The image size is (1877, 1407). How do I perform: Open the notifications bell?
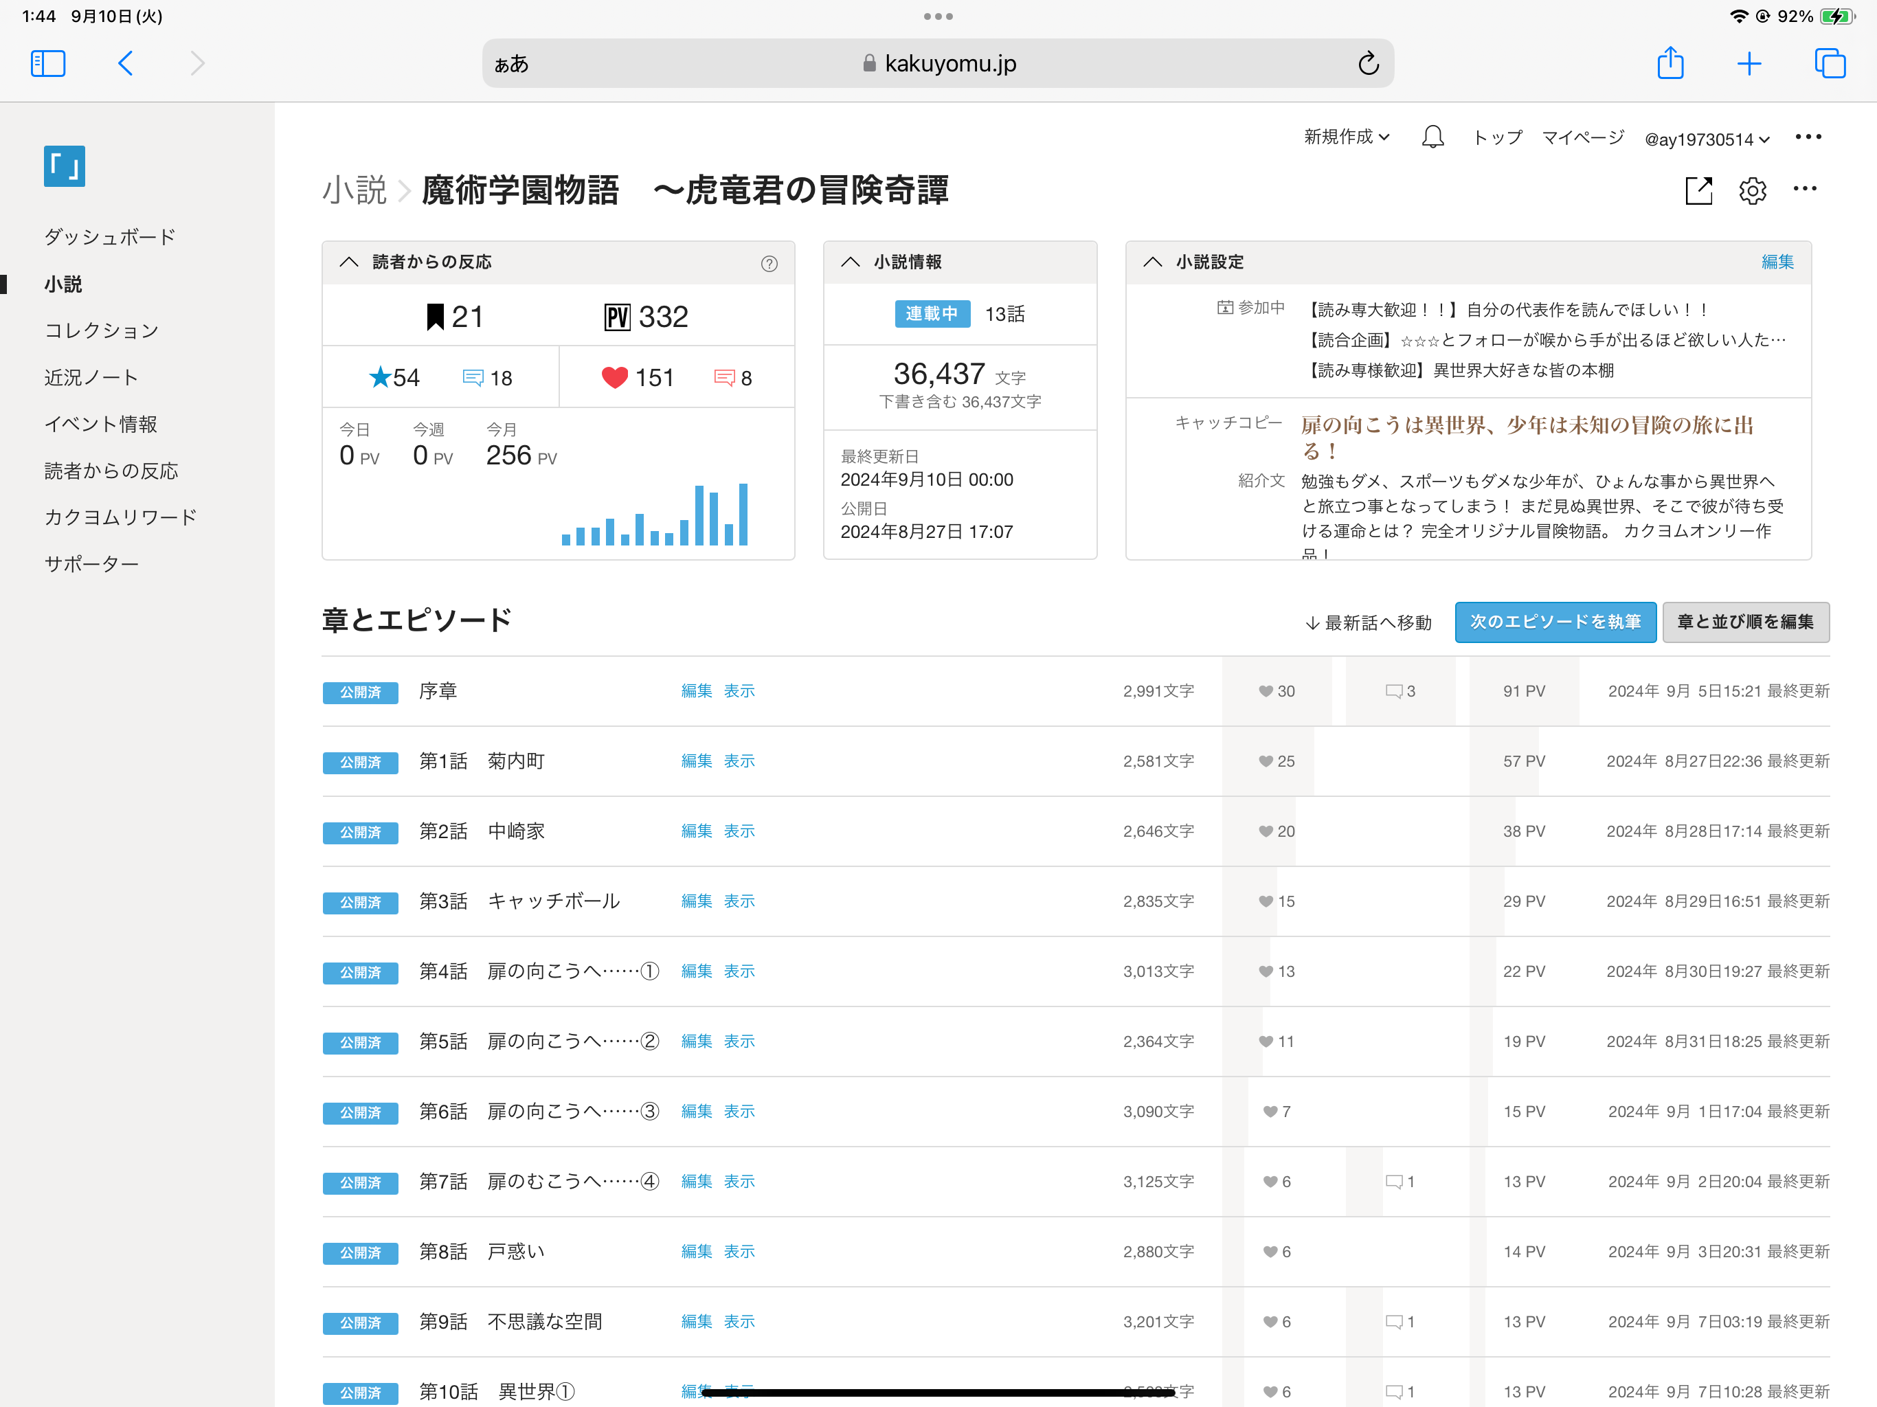1432,137
